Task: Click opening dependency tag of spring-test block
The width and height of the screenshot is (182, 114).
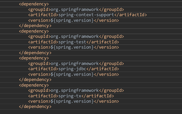Action: (34, 31)
